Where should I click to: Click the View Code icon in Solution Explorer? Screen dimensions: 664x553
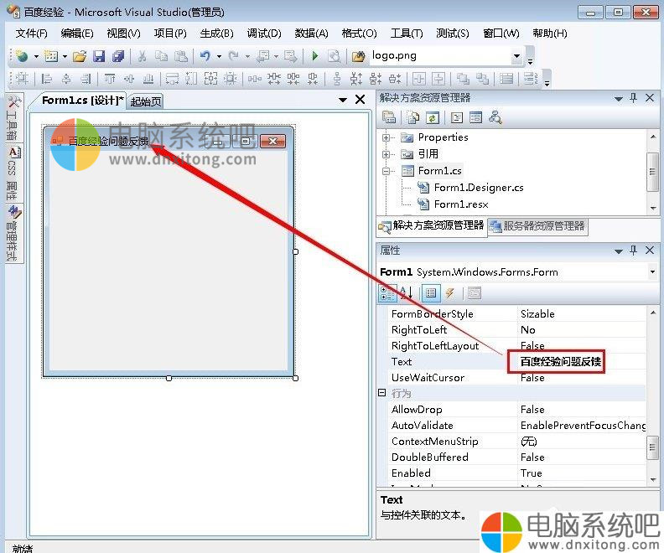click(456, 117)
